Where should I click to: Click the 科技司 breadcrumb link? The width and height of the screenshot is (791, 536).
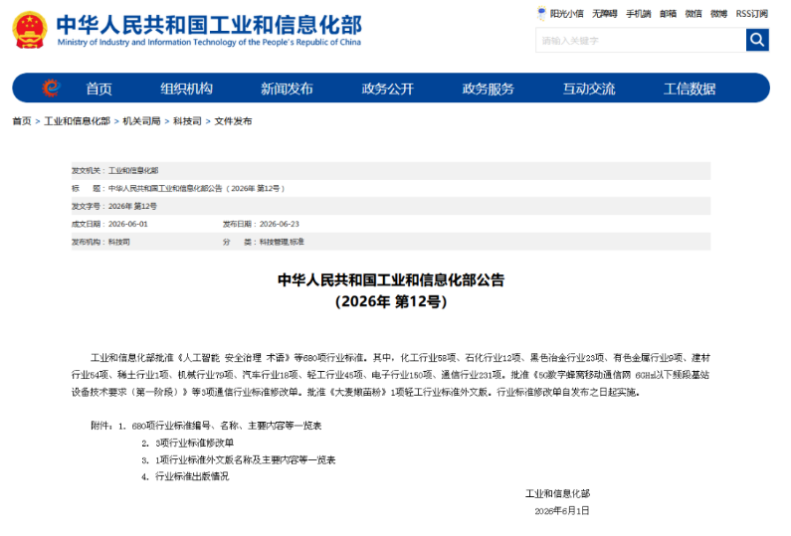pyautogui.click(x=187, y=121)
